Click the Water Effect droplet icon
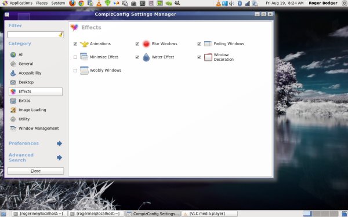 click(146, 57)
